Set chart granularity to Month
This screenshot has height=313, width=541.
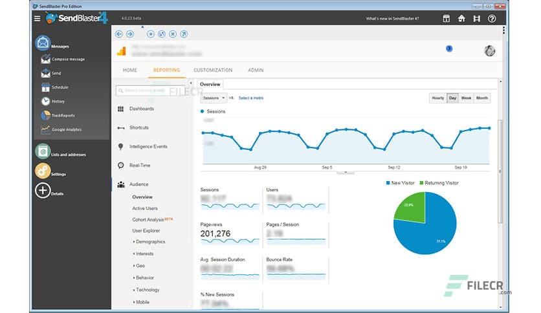(x=482, y=98)
